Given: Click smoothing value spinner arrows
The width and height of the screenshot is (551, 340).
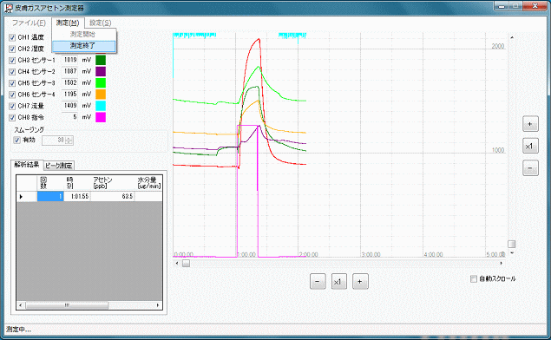Looking at the screenshot, I should click(x=69, y=141).
